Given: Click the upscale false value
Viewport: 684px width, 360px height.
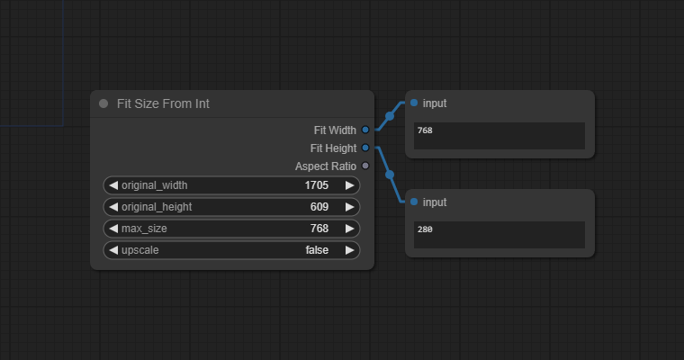Looking at the screenshot, I should tap(317, 250).
